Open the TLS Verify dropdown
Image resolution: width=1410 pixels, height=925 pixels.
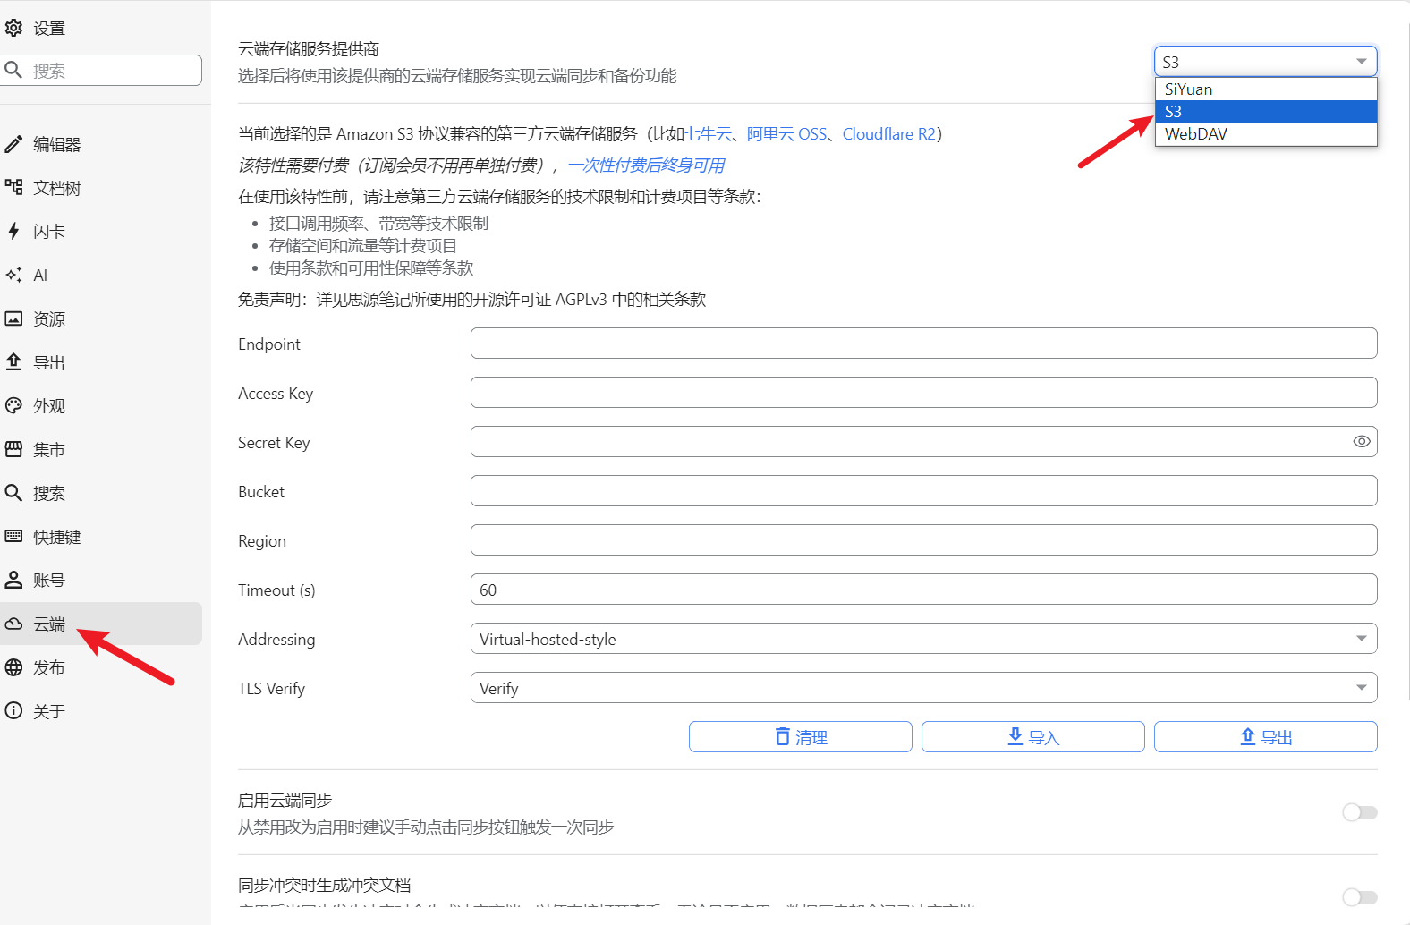(923, 688)
